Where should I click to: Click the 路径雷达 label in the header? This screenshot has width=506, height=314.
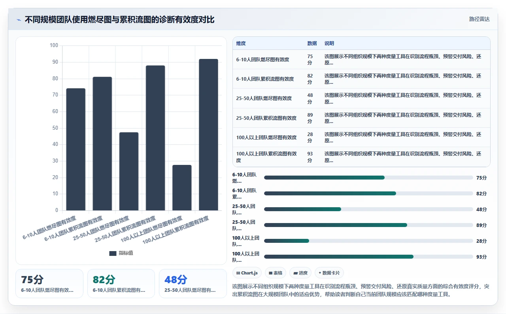479,19
